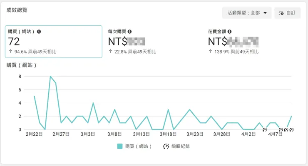Click the y-axis value 4
Viewport: 308px width, 166px height.
[20, 103]
